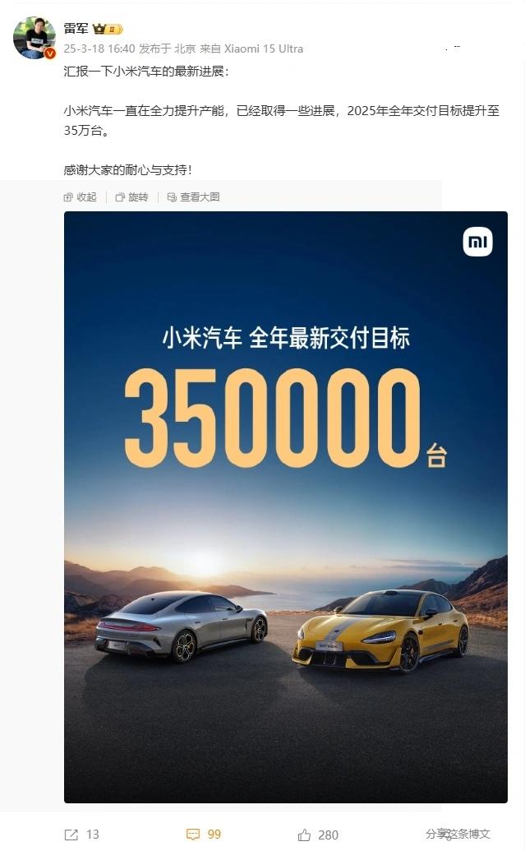View full image via 查看大图

click(194, 197)
